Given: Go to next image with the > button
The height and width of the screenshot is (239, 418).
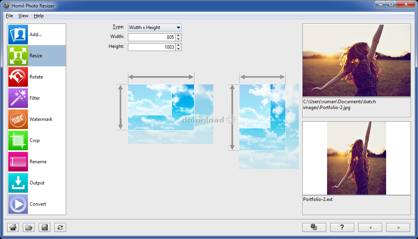Looking at the screenshot, I should 398,227.
